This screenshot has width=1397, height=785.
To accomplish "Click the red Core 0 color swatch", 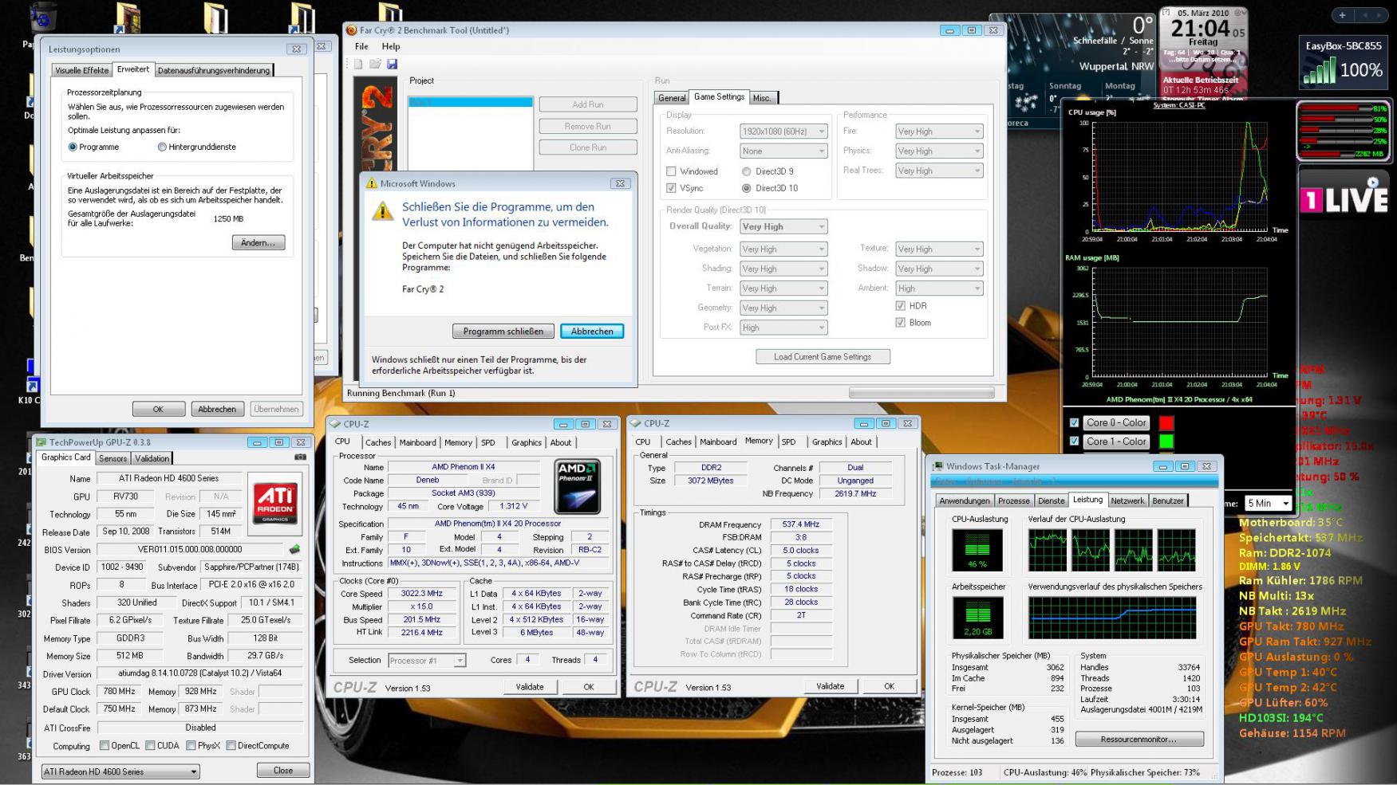I will tap(1166, 423).
